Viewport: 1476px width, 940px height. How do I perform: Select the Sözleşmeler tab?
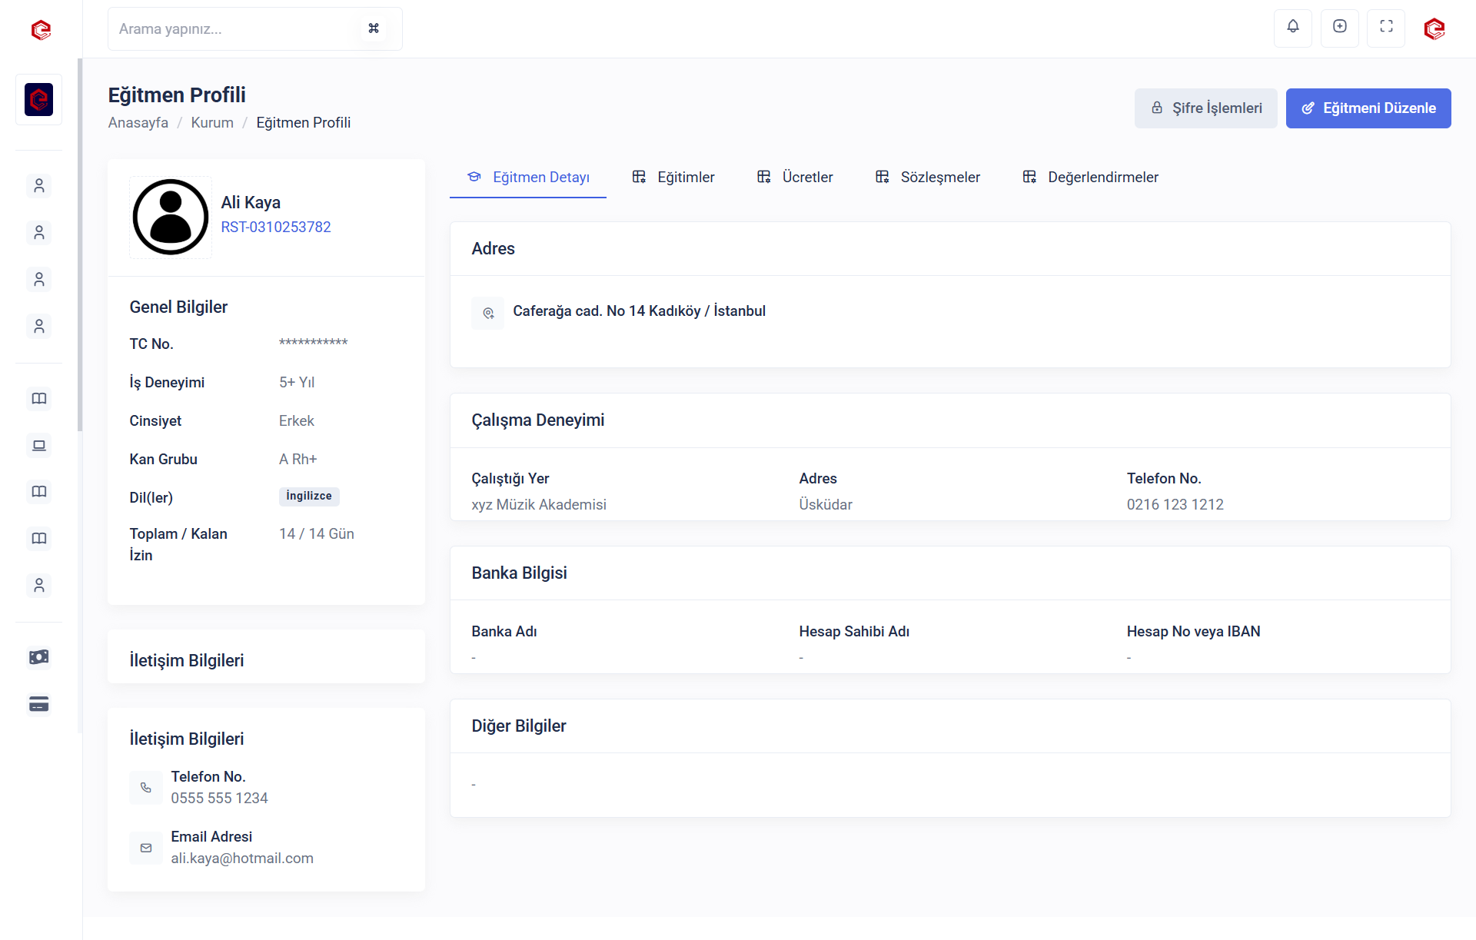point(928,178)
